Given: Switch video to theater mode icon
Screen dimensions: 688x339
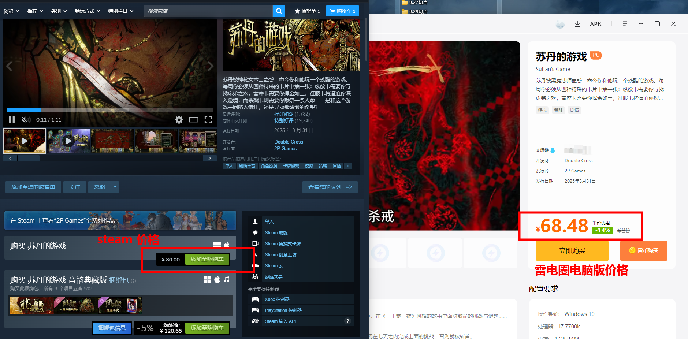Looking at the screenshot, I should (194, 120).
